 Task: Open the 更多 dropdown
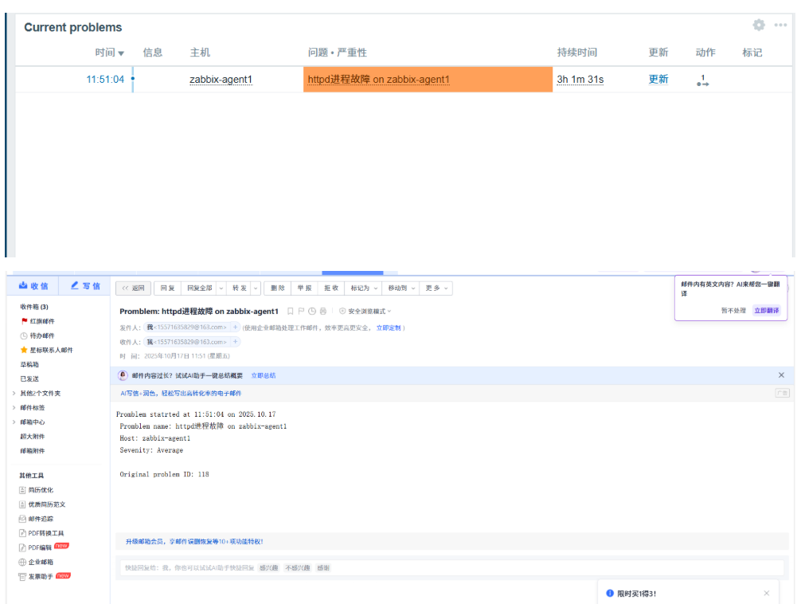pyautogui.click(x=436, y=288)
